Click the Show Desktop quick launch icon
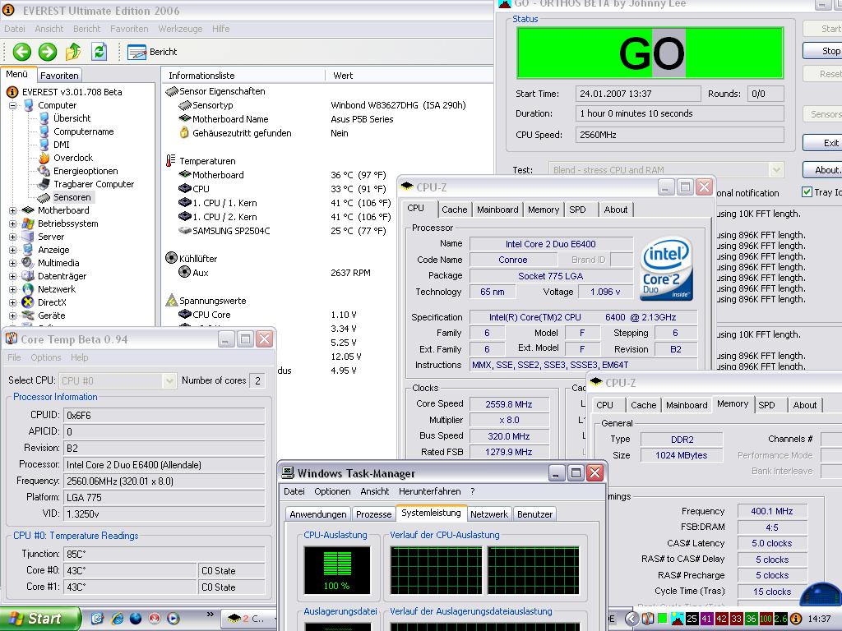This screenshot has height=631, width=842. click(x=97, y=619)
